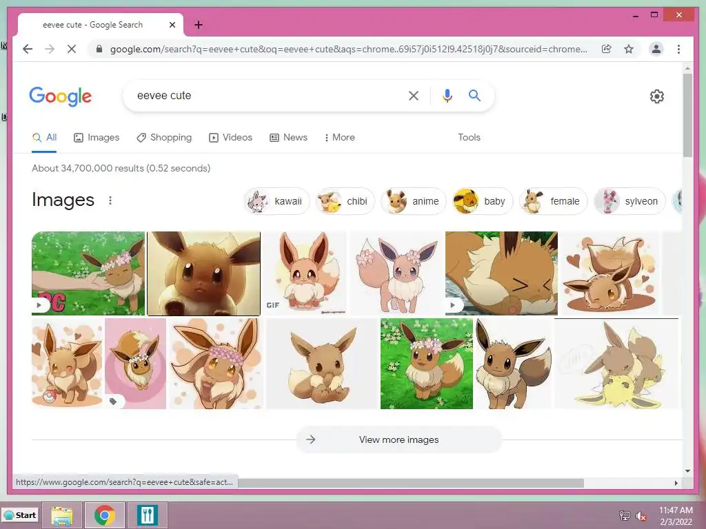706x529 pixels.
Task: Expand the More search options menu
Action: tap(339, 137)
